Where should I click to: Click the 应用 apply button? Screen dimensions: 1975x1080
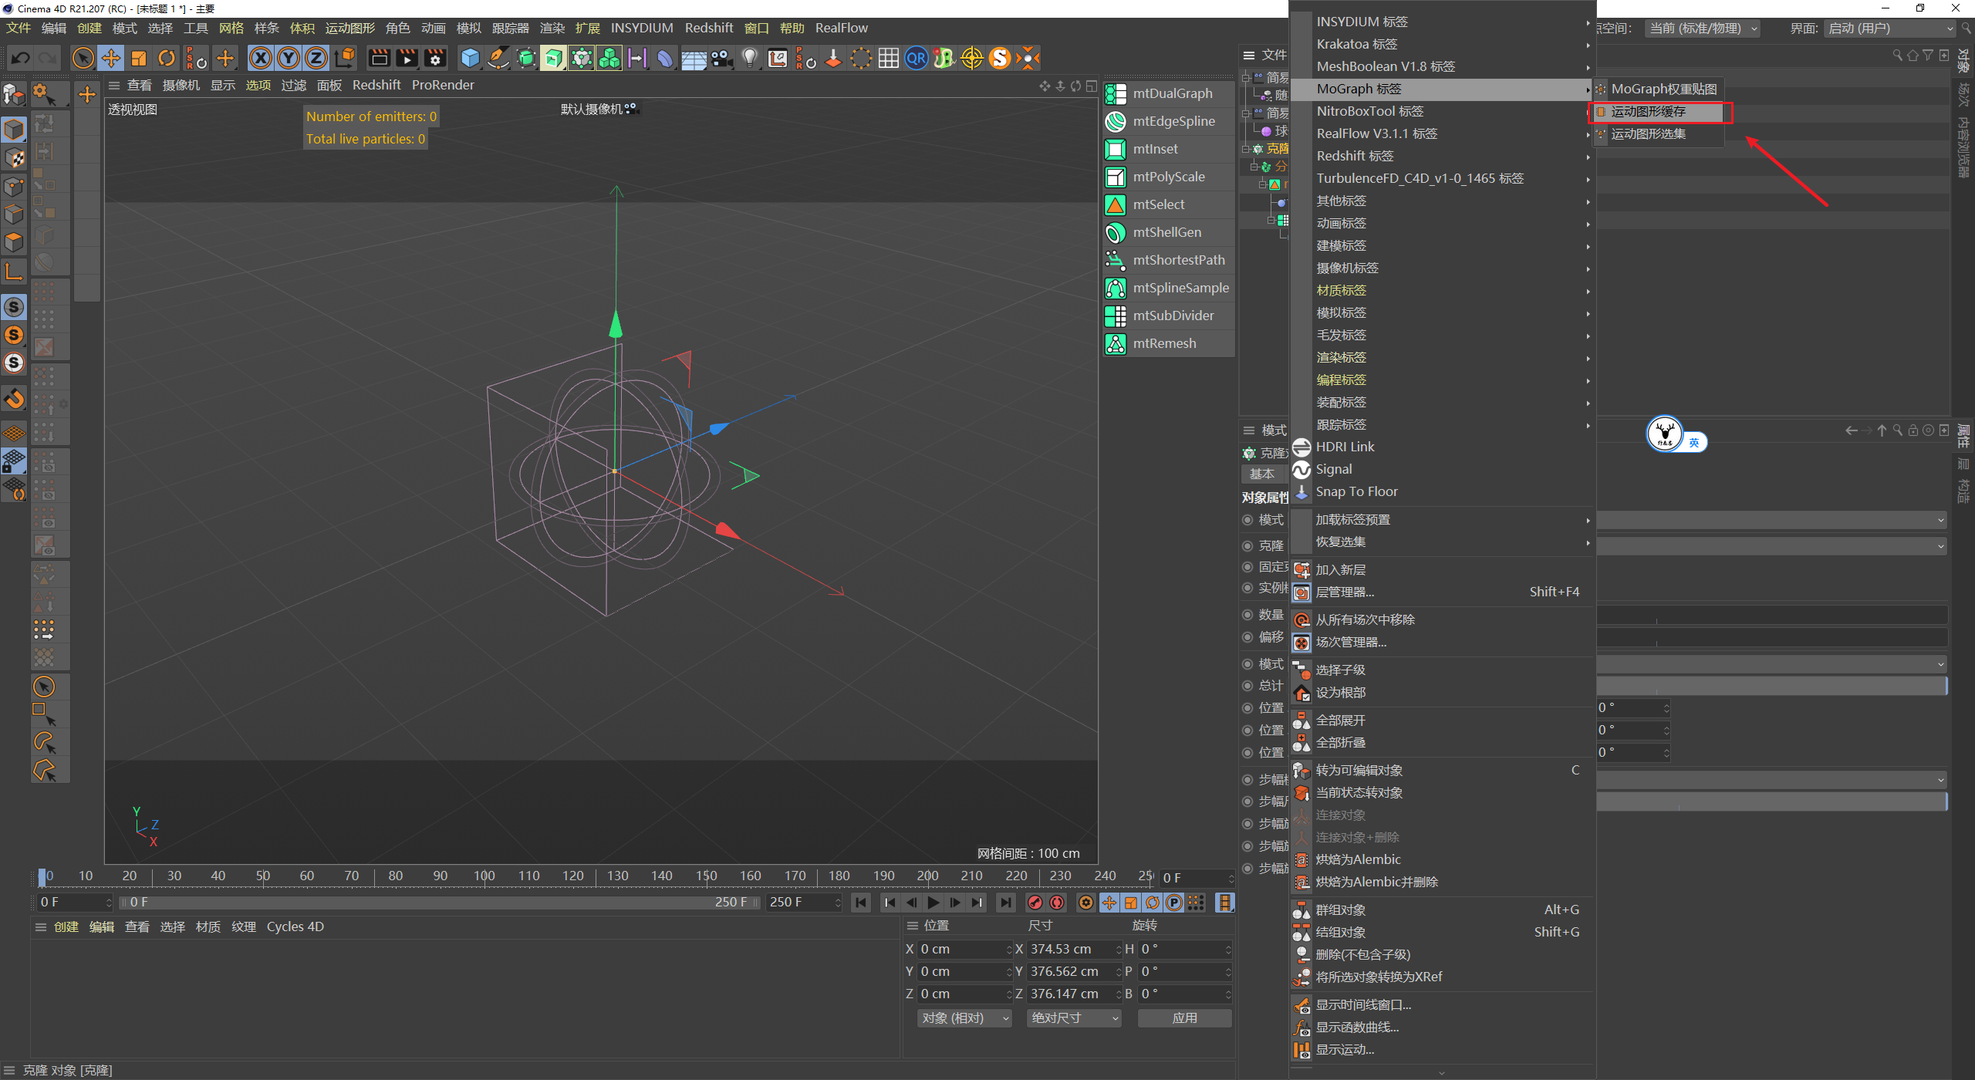coord(1184,1018)
